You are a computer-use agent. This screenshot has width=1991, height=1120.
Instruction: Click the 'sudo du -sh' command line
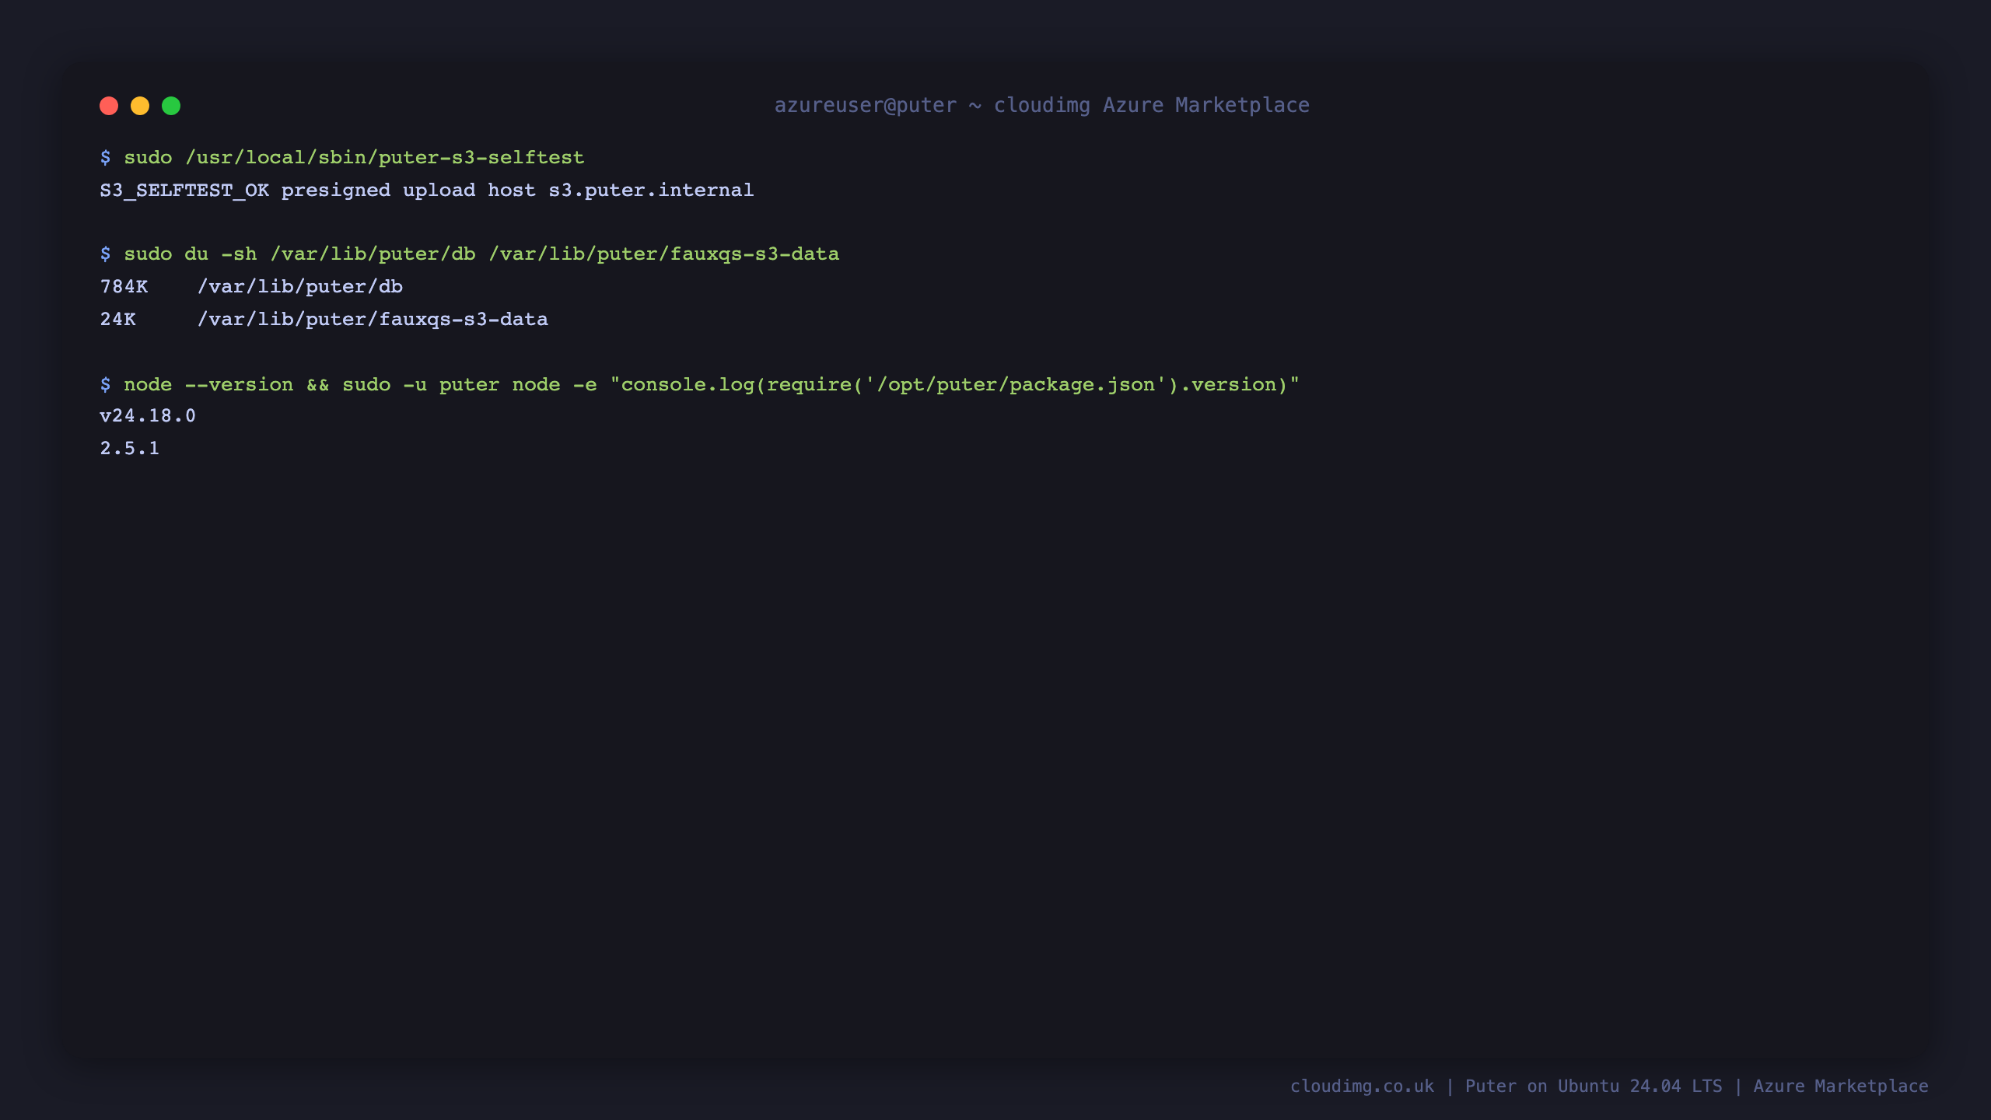pyautogui.click(x=470, y=254)
